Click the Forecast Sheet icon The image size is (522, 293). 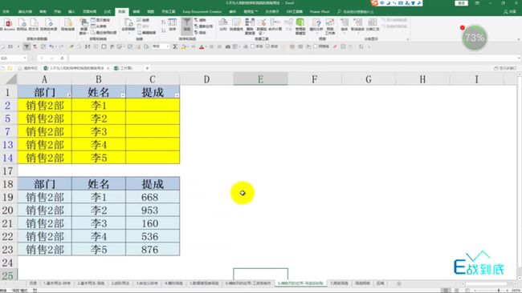point(329,26)
